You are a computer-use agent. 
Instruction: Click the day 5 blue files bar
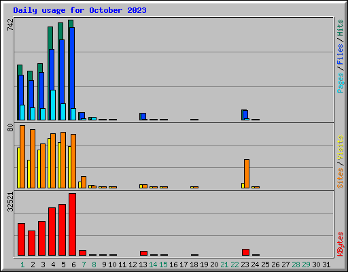(62, 71)
